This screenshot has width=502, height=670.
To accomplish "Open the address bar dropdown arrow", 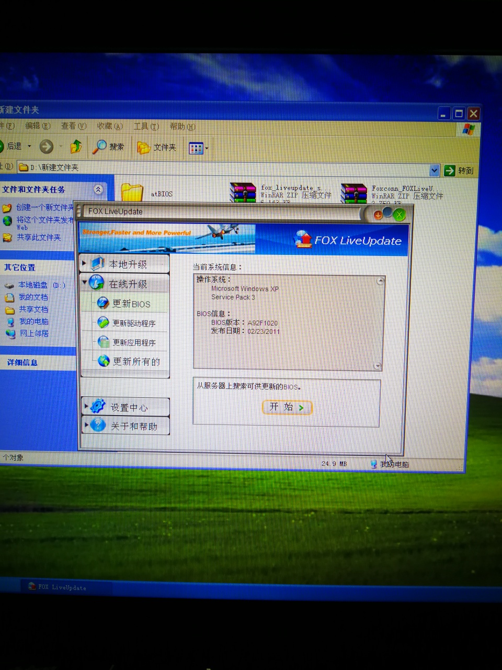I will (434, 170).
